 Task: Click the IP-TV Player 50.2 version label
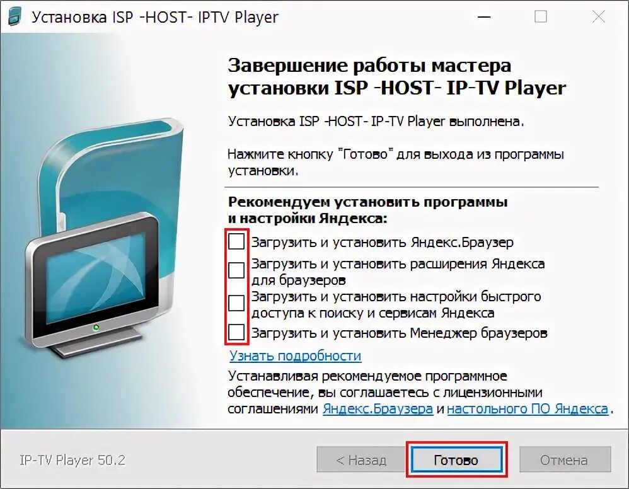[72, 460]
